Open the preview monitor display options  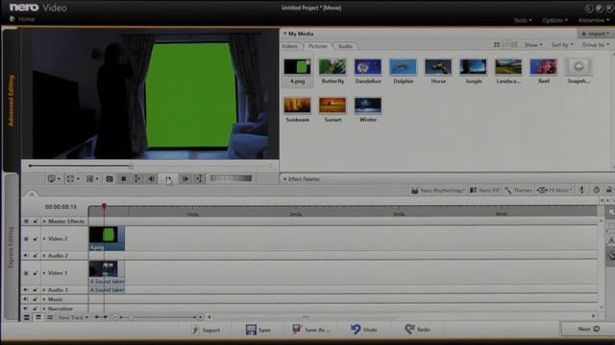(54, 179)
